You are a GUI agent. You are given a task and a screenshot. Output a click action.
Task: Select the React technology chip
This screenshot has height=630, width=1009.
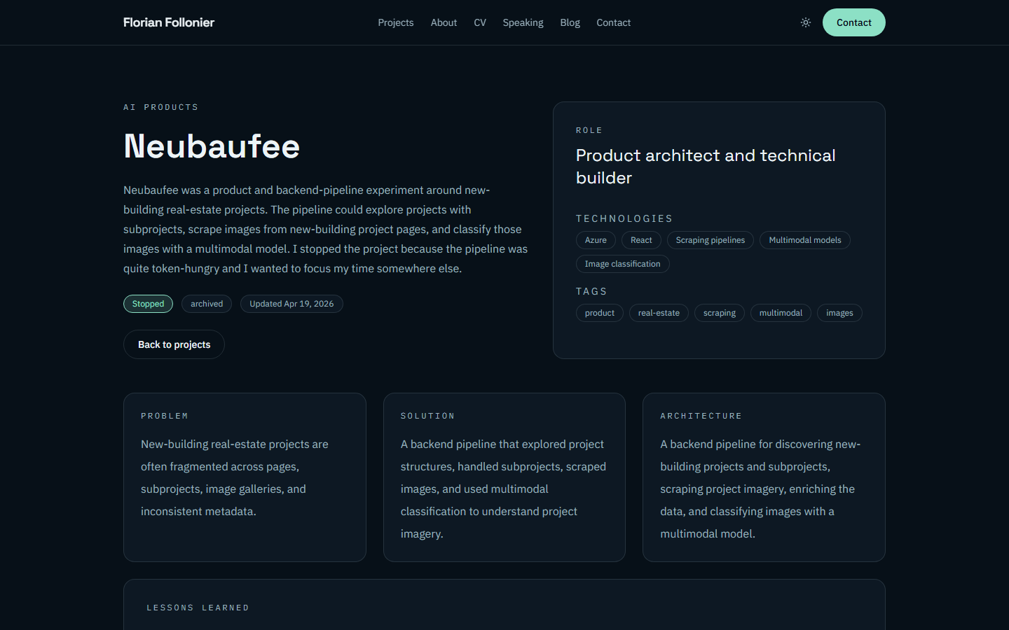tap(641, 240)
